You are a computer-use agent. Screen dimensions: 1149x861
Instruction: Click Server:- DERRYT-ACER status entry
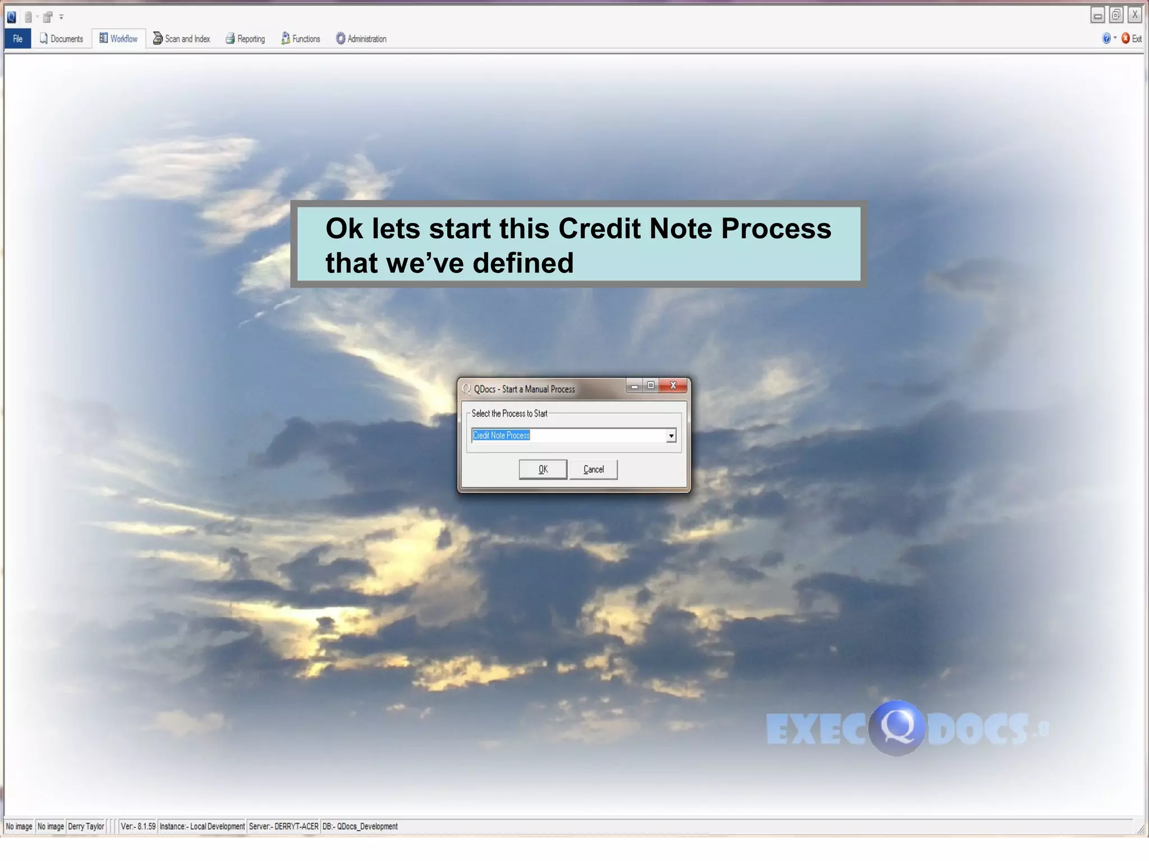[283, 826]
